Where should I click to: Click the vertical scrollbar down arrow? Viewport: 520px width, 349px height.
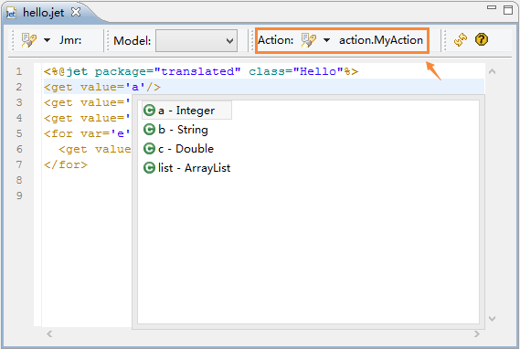tap(493, 319)
